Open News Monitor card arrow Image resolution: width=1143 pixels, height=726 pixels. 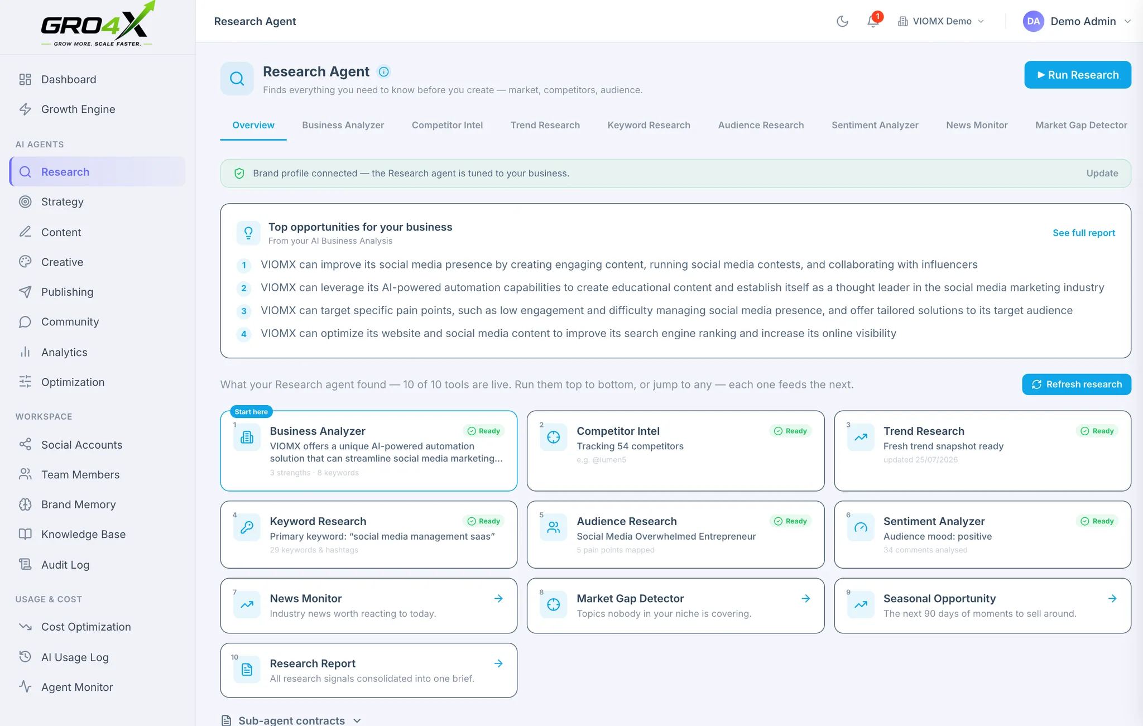(498, 598)
